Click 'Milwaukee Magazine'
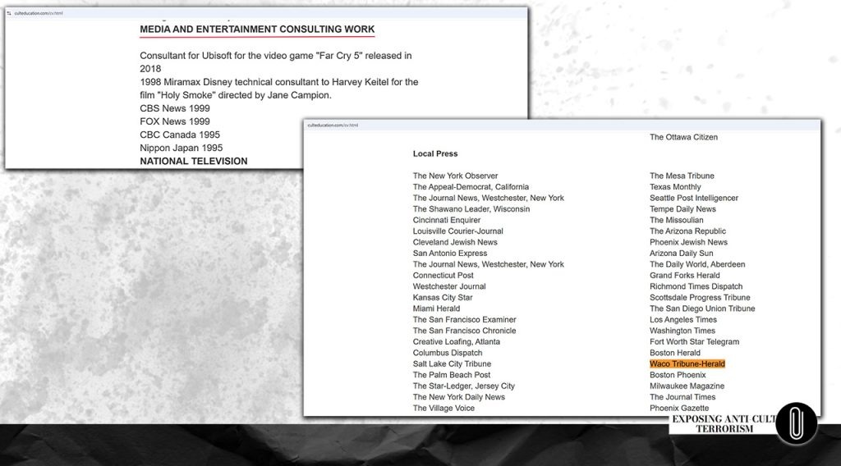The image size is (841, 466). (687, 386)
